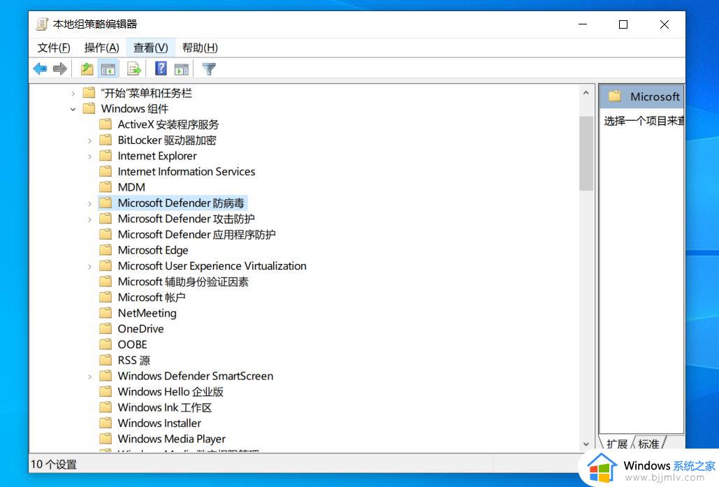Image resolution: width=719 pixels, height=487 pixels.
Task: Click the Forward arrow toolbar icon
Action: pos(60,69)
